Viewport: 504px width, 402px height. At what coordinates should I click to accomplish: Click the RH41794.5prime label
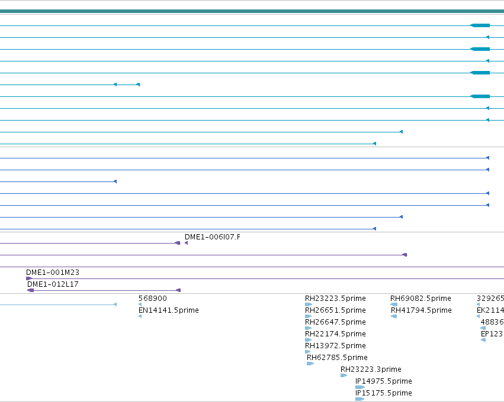pyautogui.click(x=421, y=310)
